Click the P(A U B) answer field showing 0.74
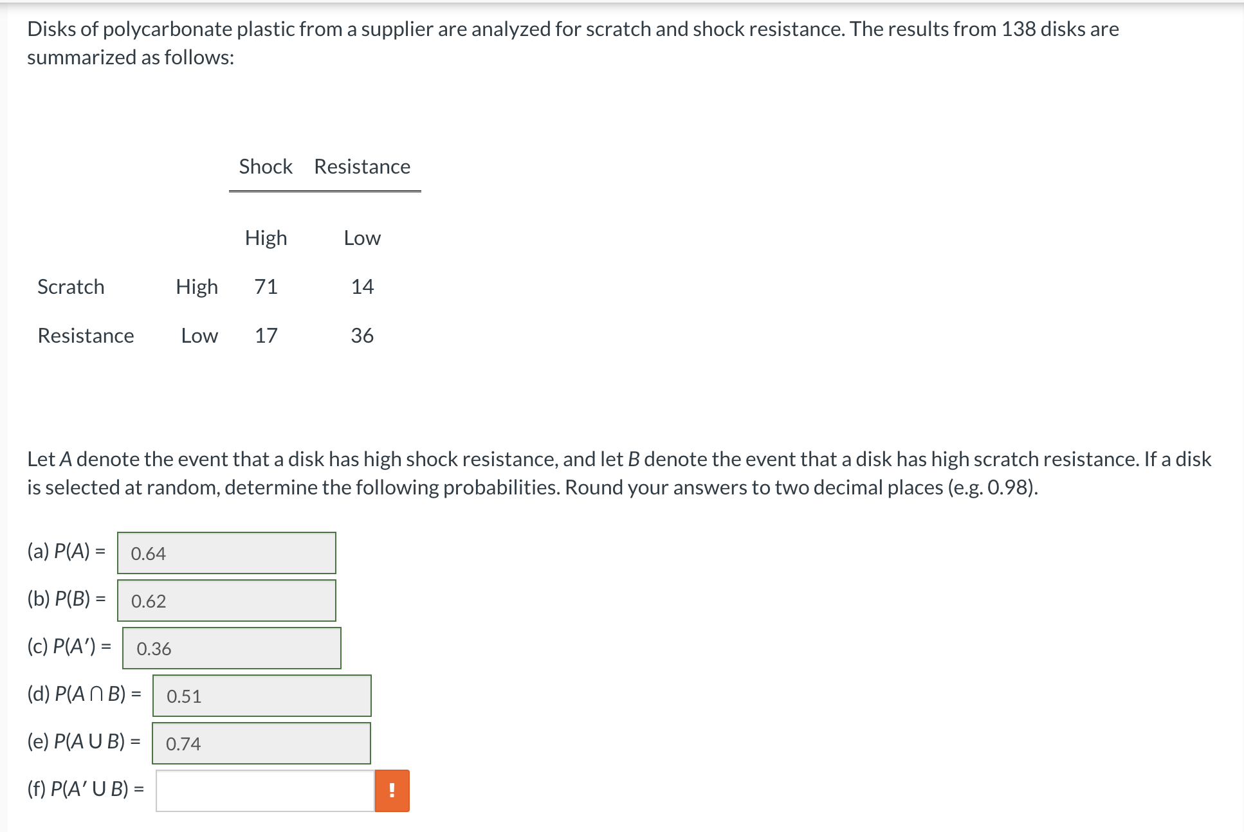Viewport: 1244px width, 832px height. pyautogui.click(x=261, y=743)
